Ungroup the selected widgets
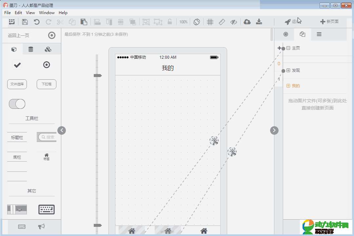 (158, 22)
